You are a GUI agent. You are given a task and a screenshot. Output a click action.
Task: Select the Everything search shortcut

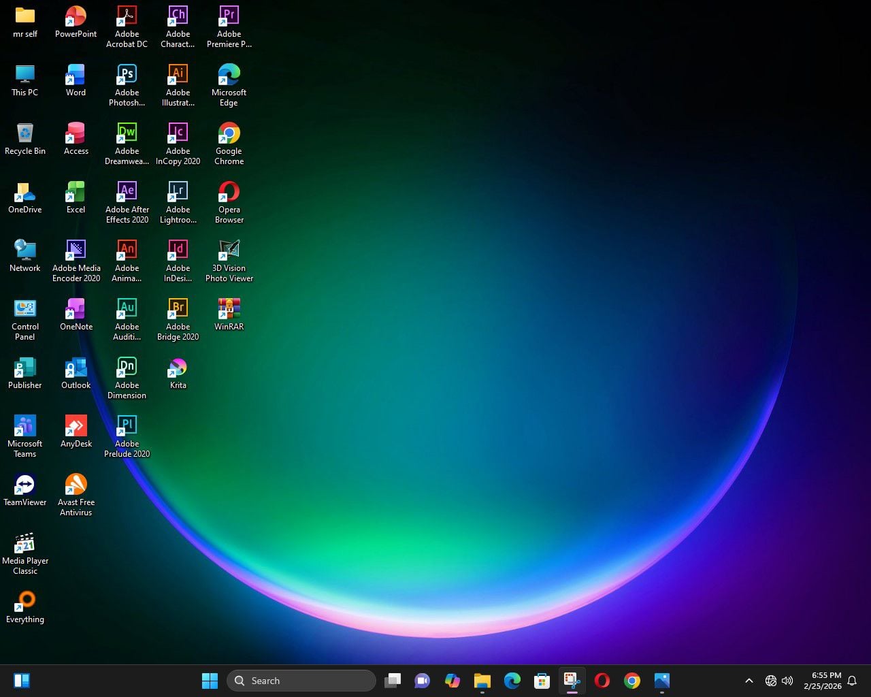(x=25, y=607)
